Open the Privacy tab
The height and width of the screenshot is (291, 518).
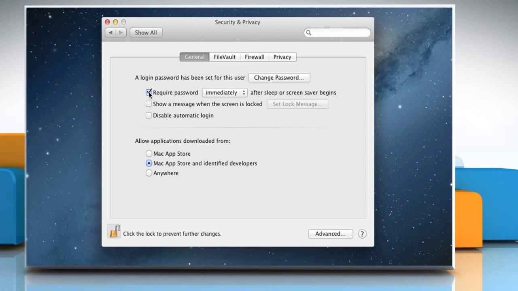(282, 57)
